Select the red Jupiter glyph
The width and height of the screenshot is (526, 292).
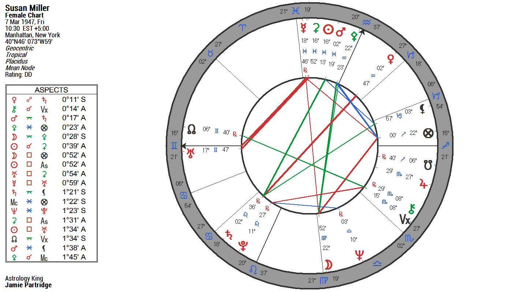point(424,183)
